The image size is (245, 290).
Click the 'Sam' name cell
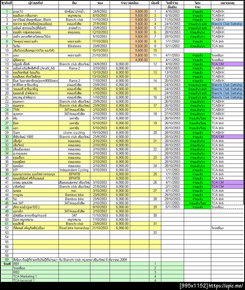pos(36,133)
